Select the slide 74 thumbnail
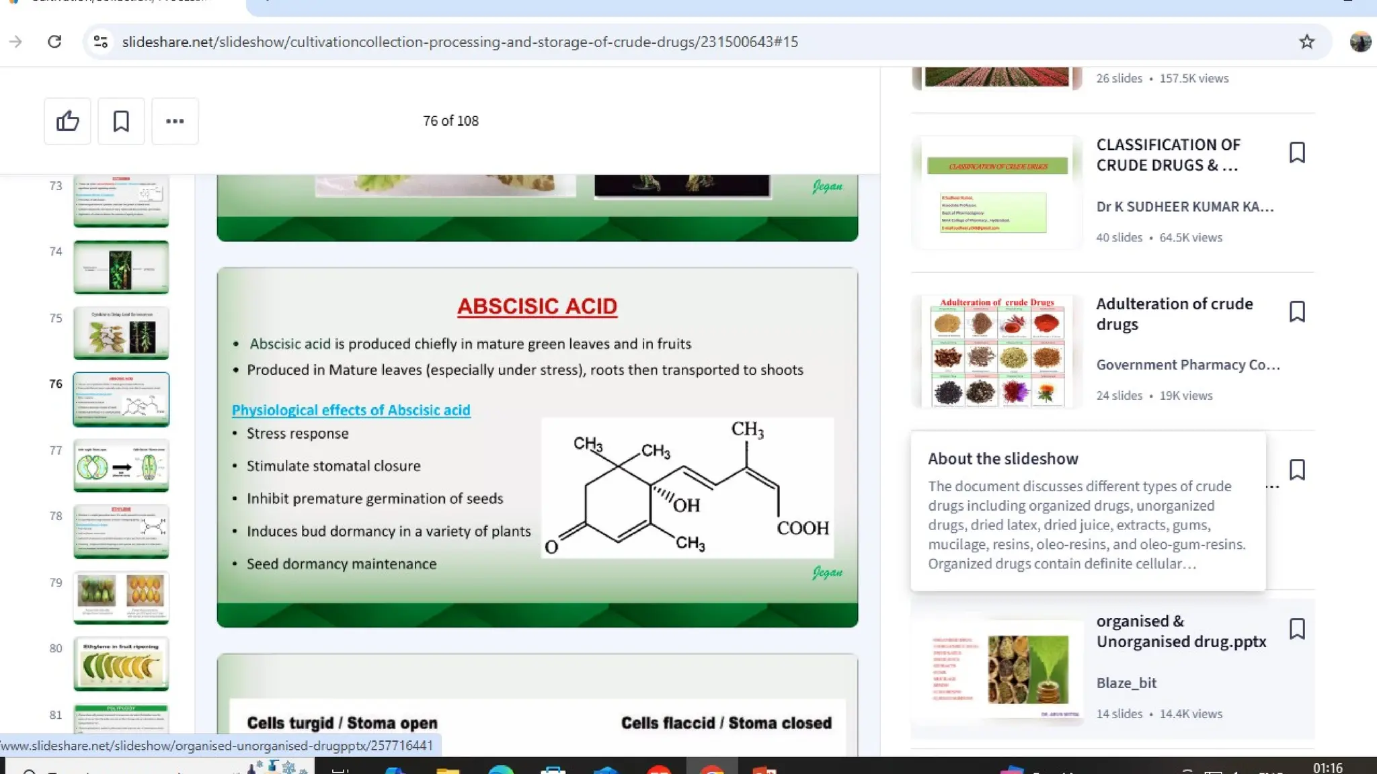The height and width of the screenshot is (774, 1377). tap(121, 267)
